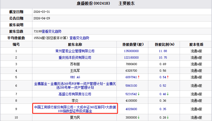Viewport: 212px width, 121px height.
Task: Click column header 编号
Action: [16, 44]
